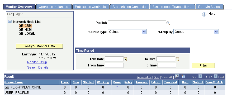Screen dimensions: 232x99
Task: Click the To Date field
Action: [166, 59]
